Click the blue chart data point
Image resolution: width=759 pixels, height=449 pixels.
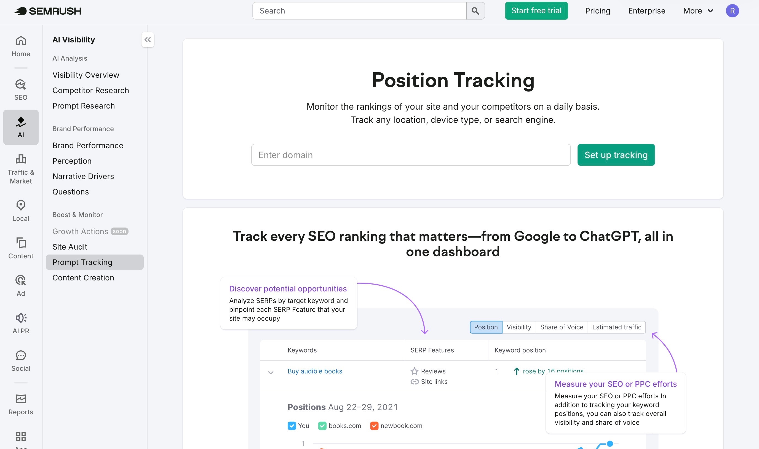point(610,443)
